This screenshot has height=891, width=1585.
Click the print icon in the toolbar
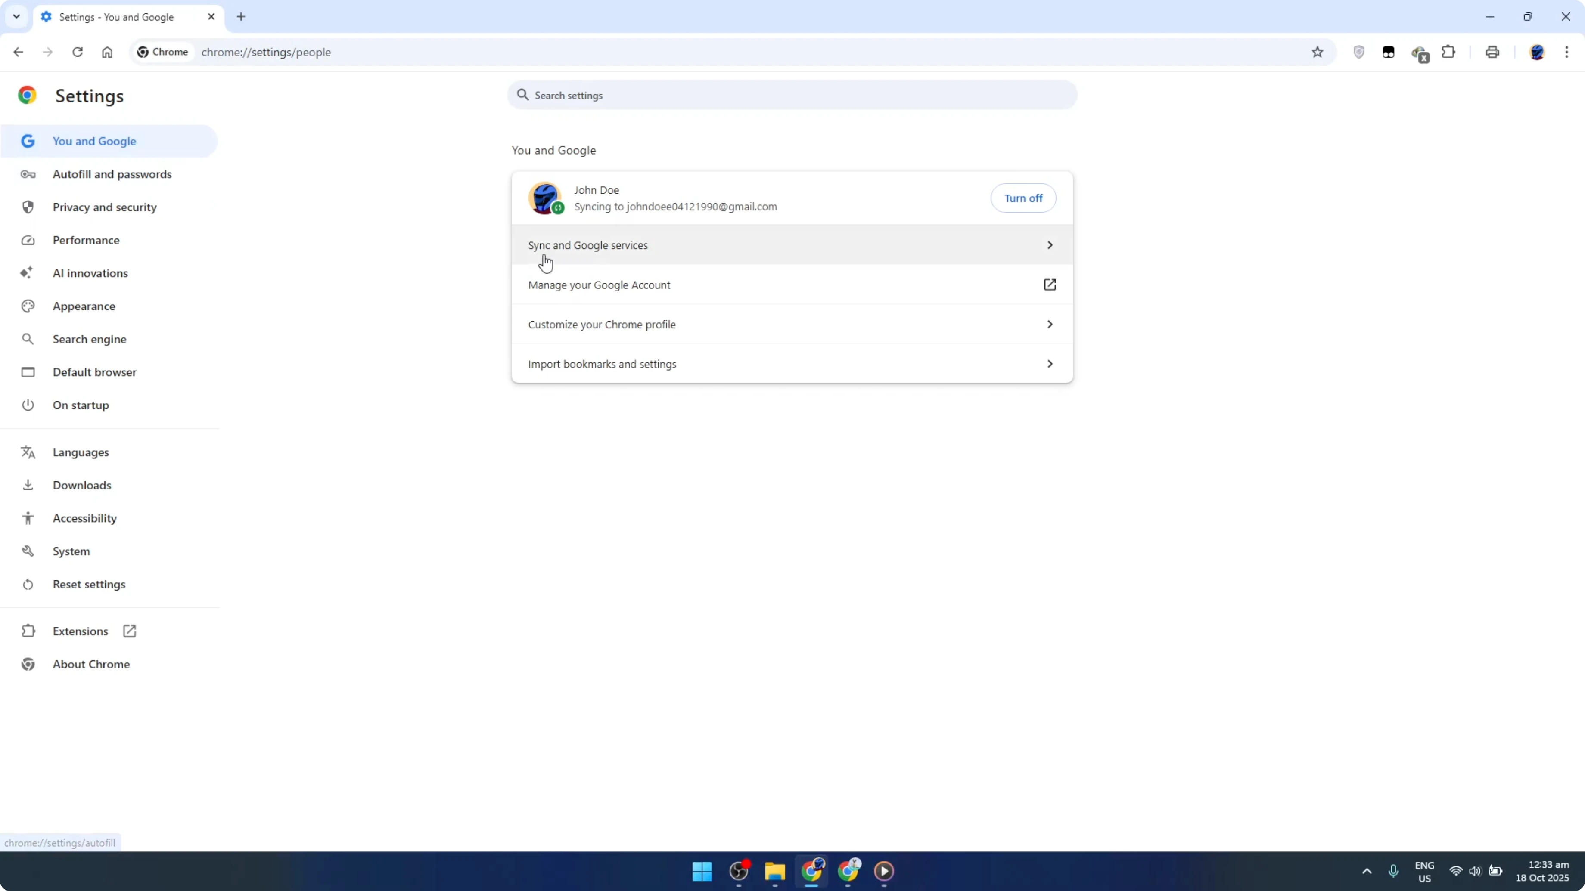click(x=1492, y=52)
